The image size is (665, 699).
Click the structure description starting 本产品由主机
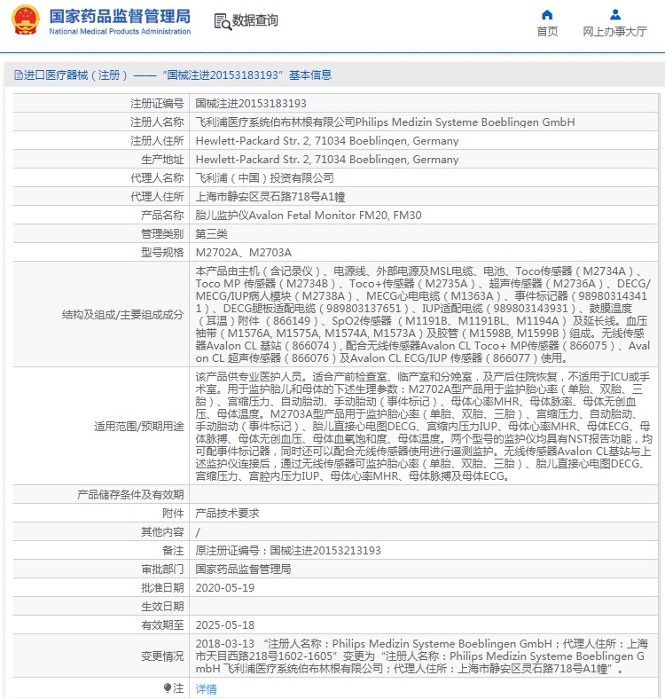tap(423, 314)
